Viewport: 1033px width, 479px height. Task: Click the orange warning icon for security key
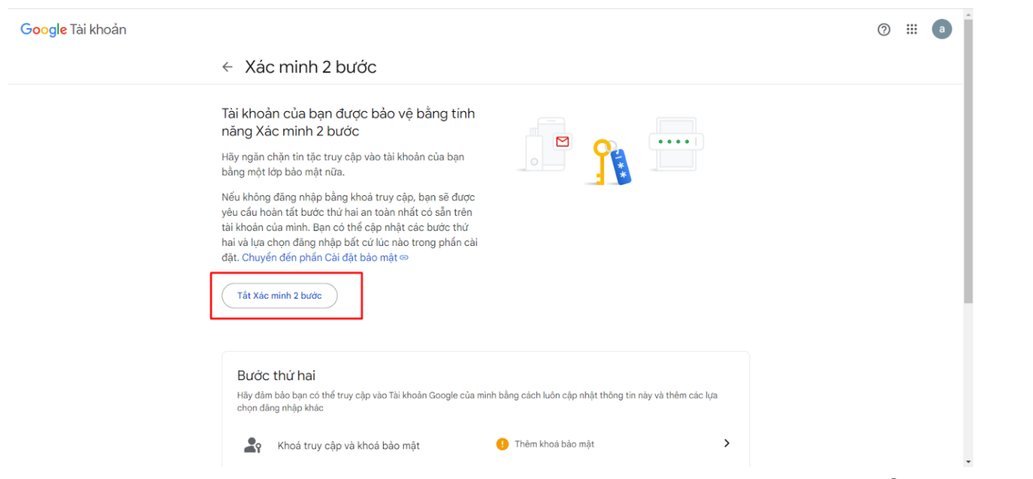(502, 444)
